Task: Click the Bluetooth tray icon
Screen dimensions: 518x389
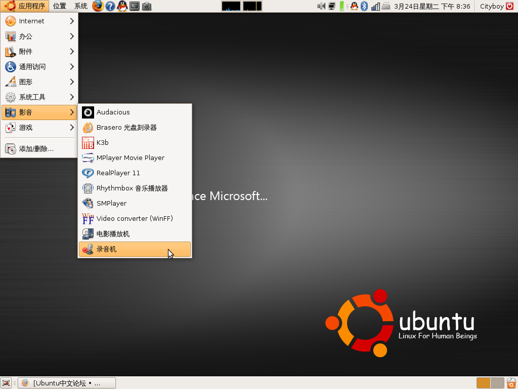Action: point(364,6)
